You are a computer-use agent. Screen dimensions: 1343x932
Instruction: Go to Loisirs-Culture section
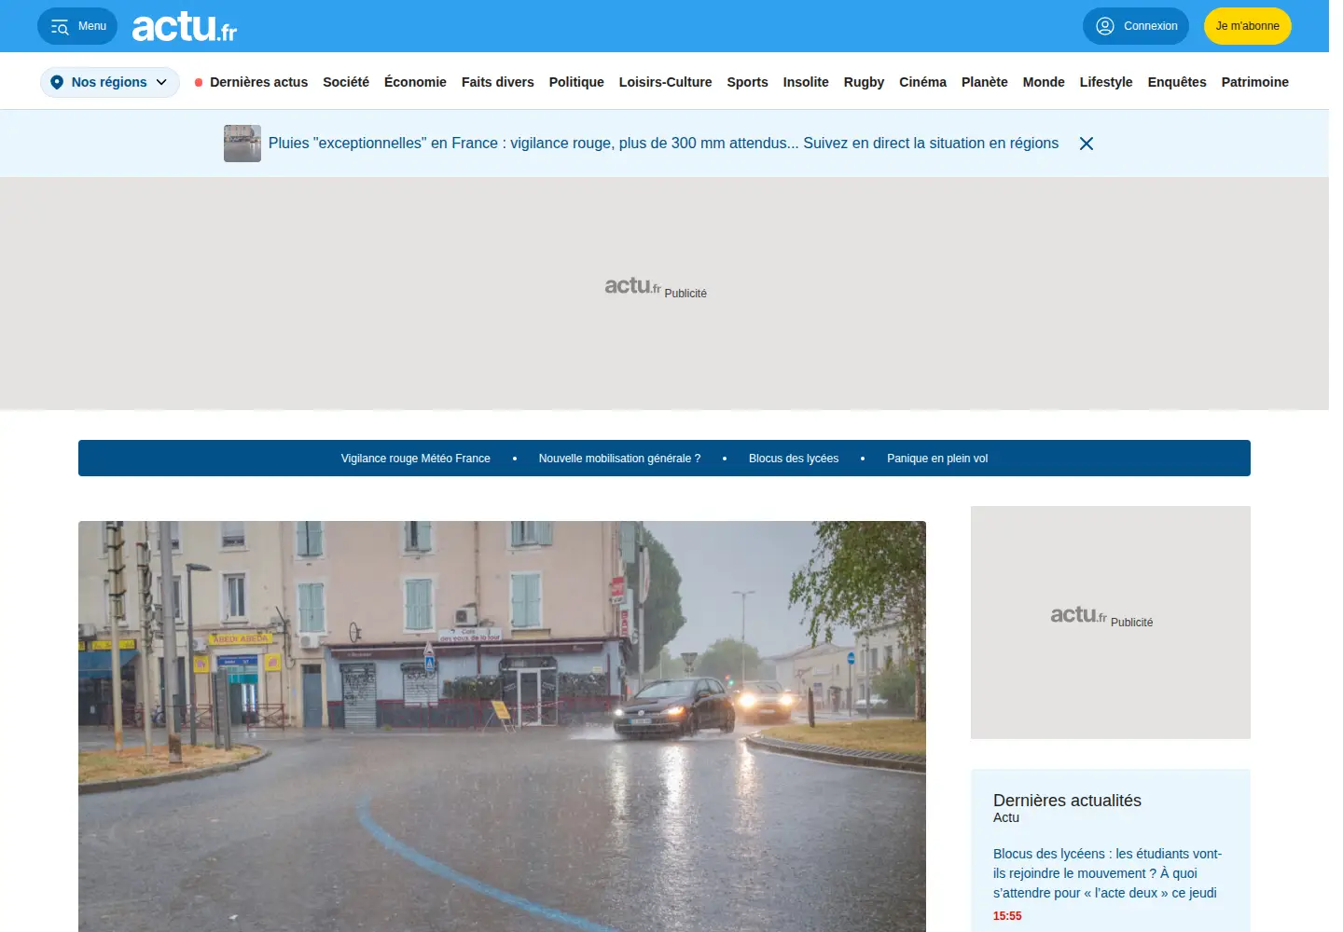[x=666, y=82]
